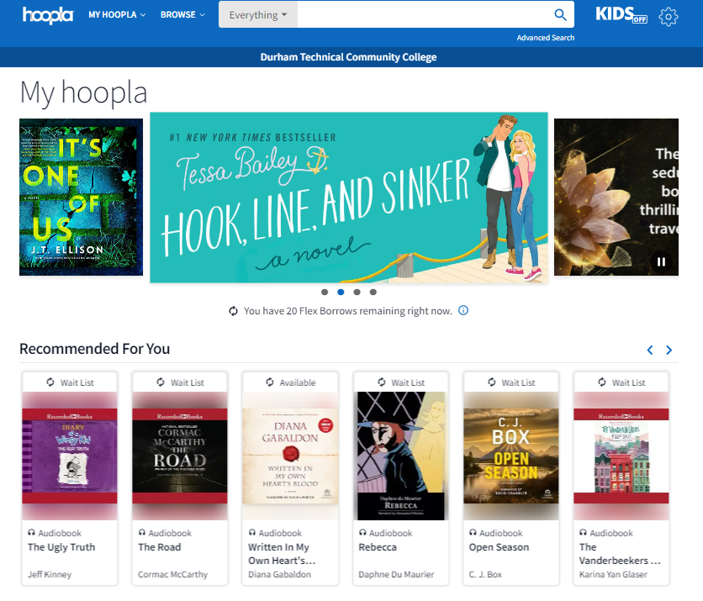703x601 pixels.
Task: Click Durham Technical Community College banner text
Action: [348, 57]
